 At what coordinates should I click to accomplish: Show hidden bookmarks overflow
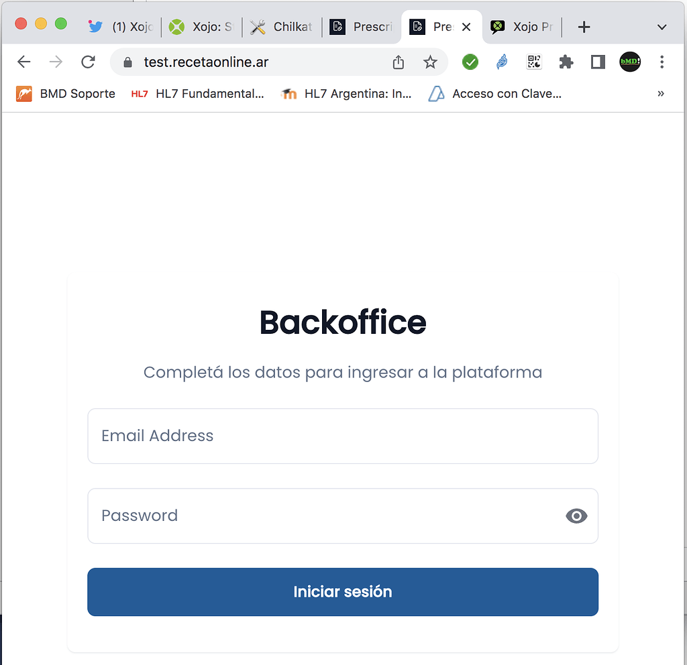[x=661, y=94]
